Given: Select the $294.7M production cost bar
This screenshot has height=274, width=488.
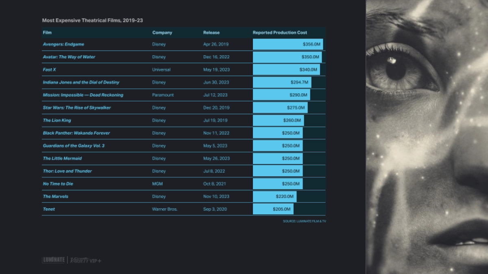Looking at the screenshot, I should pyautogui.click(x=282, y=82).
